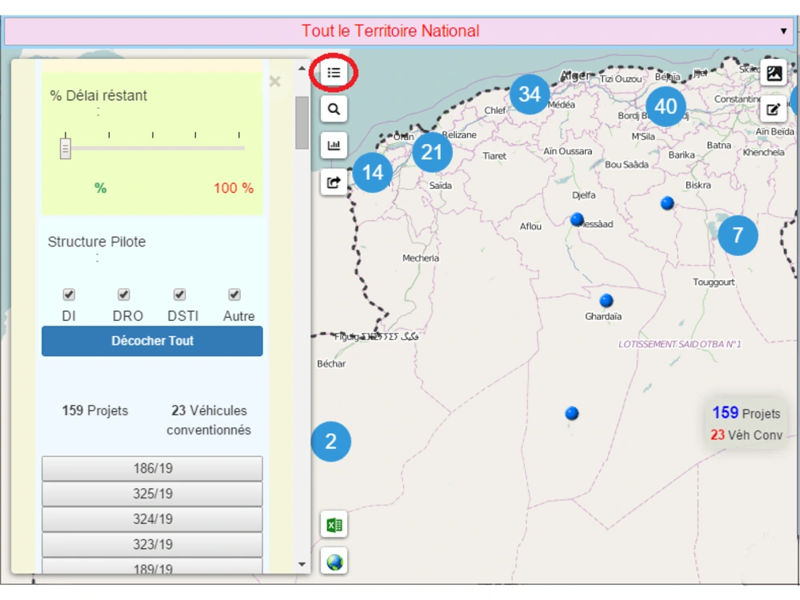The width and height of the screenshot is (800, 600).
Task: Click the Délai réstant slider handle
Action: [x=66, y=149]
